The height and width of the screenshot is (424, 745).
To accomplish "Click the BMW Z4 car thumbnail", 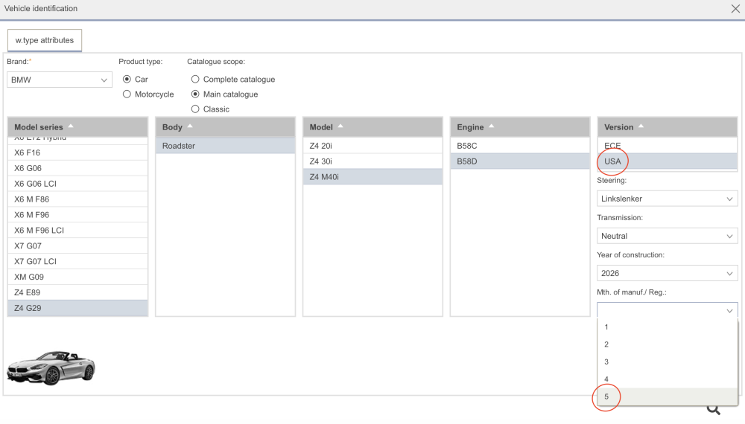I will 51,367.
